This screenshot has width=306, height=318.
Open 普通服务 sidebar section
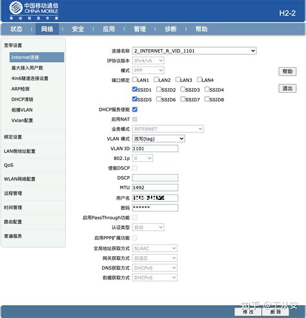(x=13, y=236)
